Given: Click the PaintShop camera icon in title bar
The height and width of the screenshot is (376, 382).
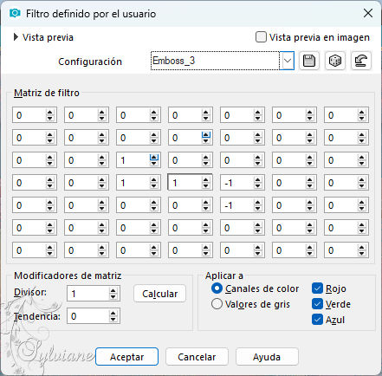Looking at the screenshot, I should coord(15,13).
